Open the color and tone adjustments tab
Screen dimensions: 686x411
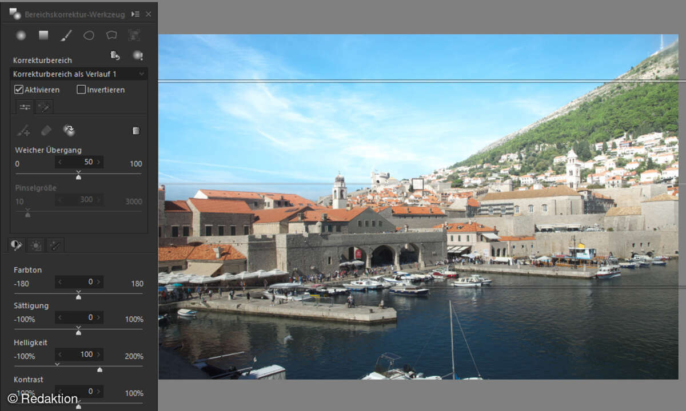coord(16,245)
